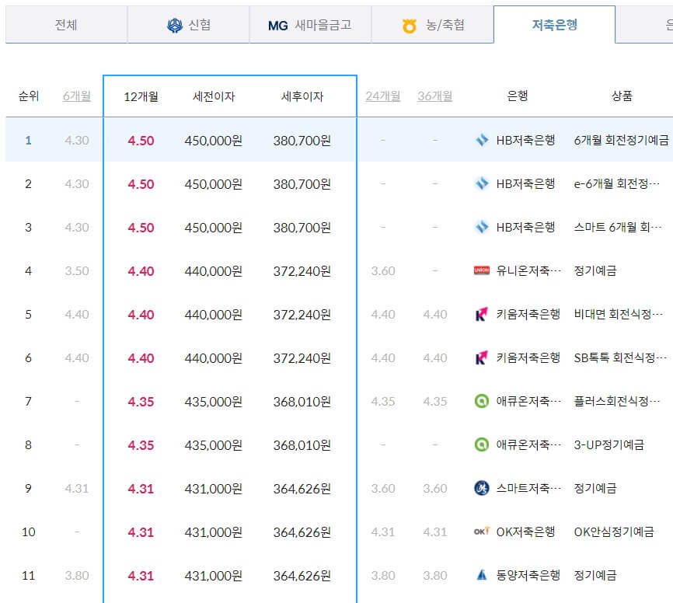Click 372,240원 after-tax interest in rank 4
Screen dimensions: 673x603
[302, 271]
